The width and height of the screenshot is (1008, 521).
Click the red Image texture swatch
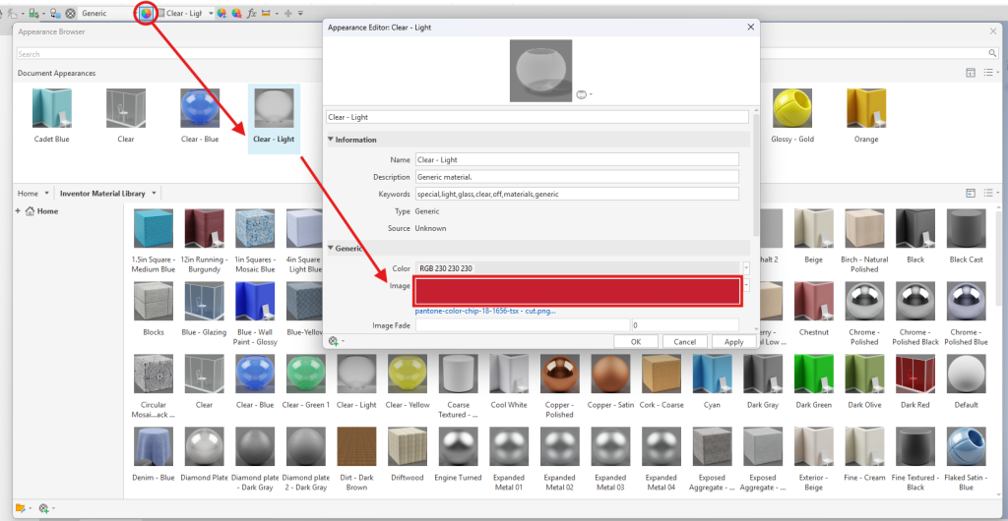[x=578, y=291]
